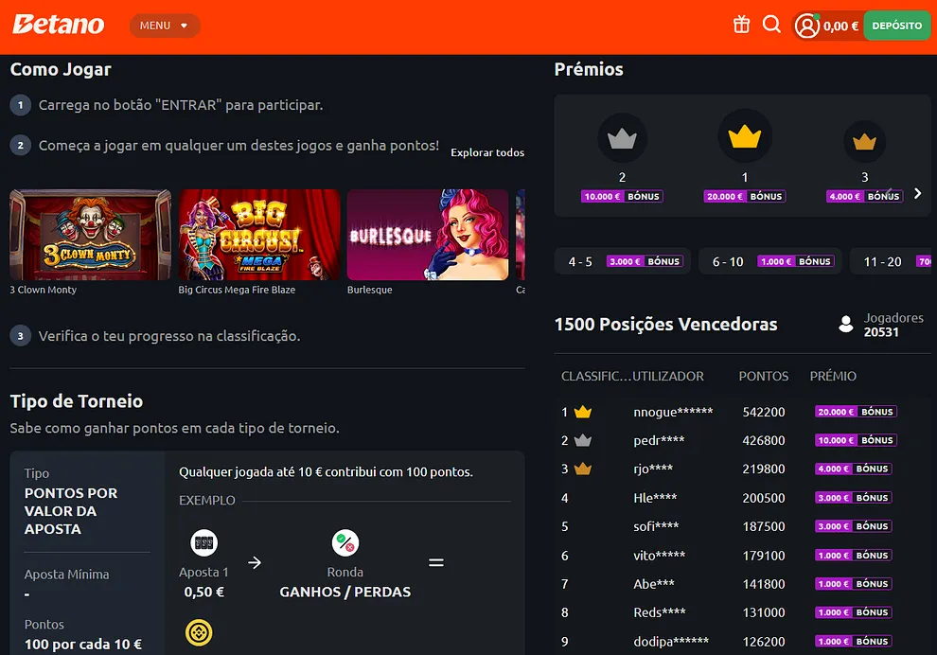Click the yellow coin points icon
This screenshot has height=655, width=937.
tap(199, 632)
